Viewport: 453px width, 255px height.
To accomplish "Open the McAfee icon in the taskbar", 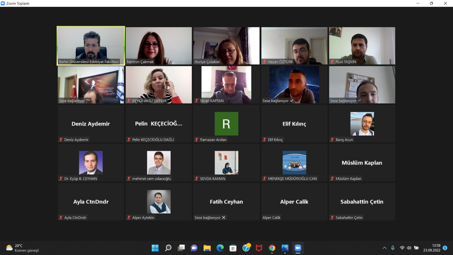I will pos(259,248).
